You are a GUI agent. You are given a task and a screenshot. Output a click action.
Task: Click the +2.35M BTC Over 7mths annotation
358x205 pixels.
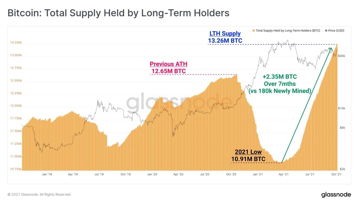[x=280, y=84]
